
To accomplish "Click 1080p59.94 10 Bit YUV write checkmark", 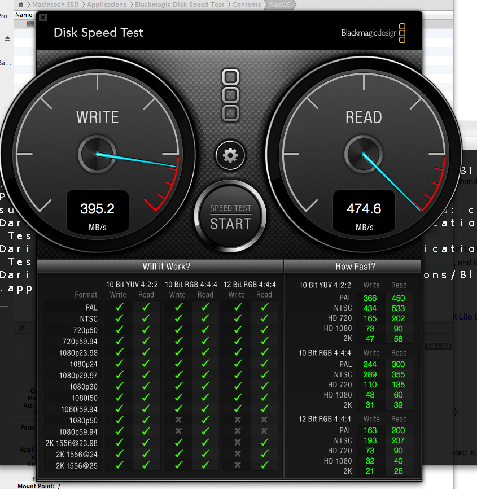I will point(119,431).
